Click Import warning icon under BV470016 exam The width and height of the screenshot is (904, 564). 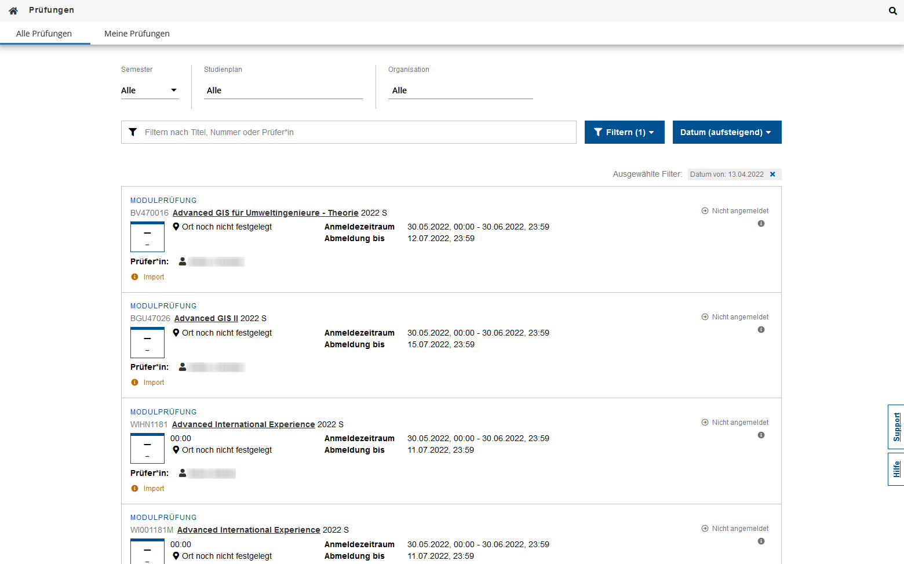[x=135, y=277]
